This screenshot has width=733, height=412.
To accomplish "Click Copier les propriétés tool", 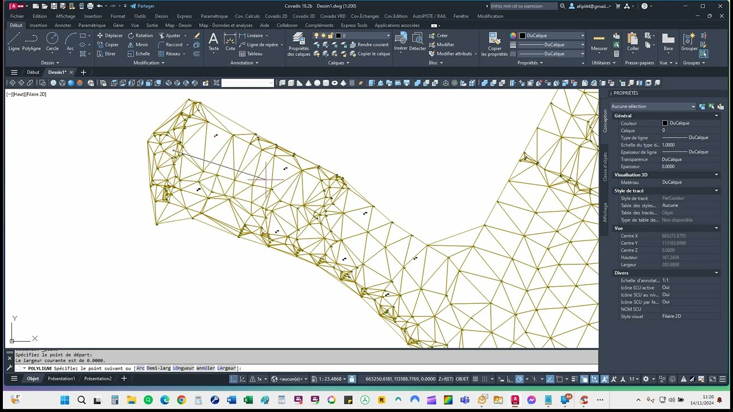I will pos(494,44).
